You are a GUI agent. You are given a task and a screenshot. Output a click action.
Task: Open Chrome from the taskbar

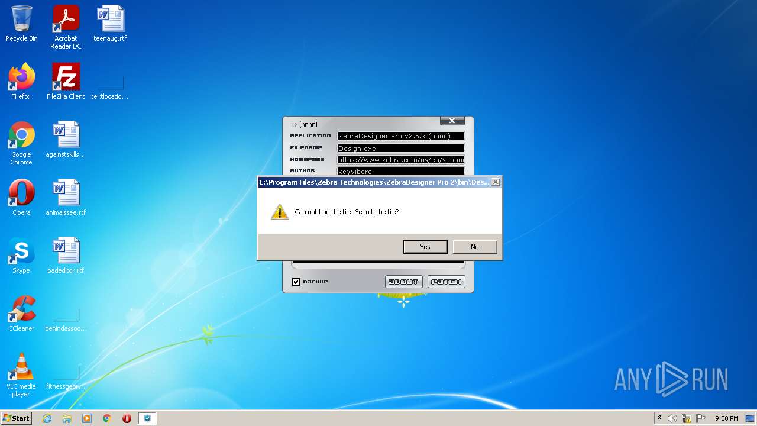(107, 418)
